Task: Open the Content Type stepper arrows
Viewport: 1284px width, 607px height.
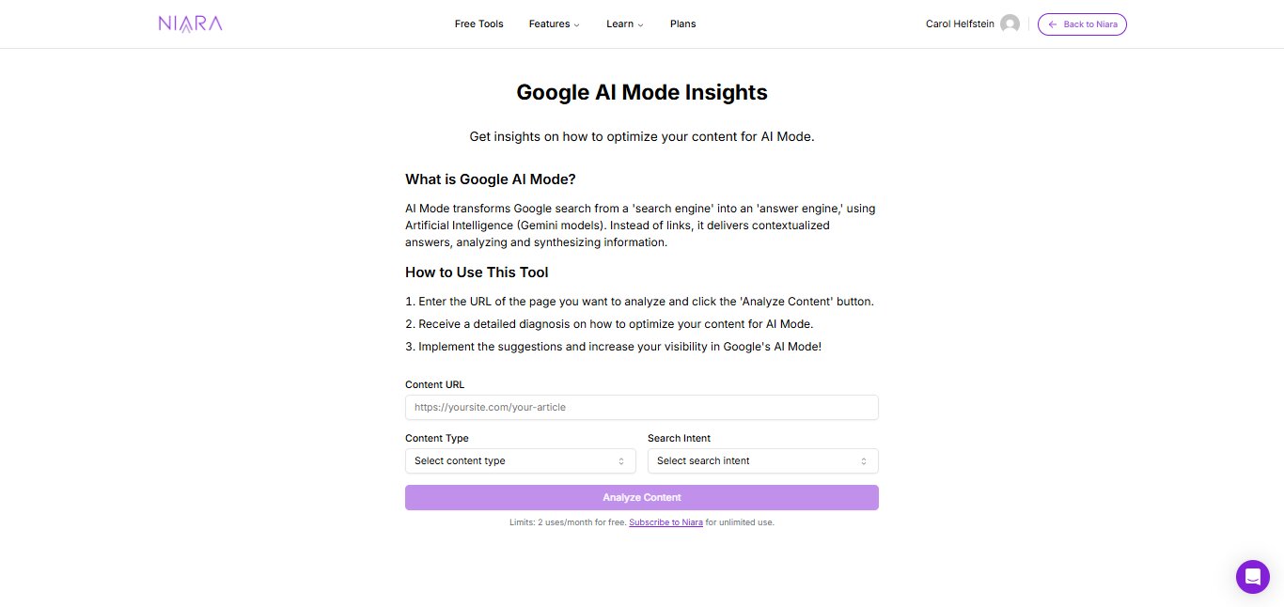Action: pos(620,460)
